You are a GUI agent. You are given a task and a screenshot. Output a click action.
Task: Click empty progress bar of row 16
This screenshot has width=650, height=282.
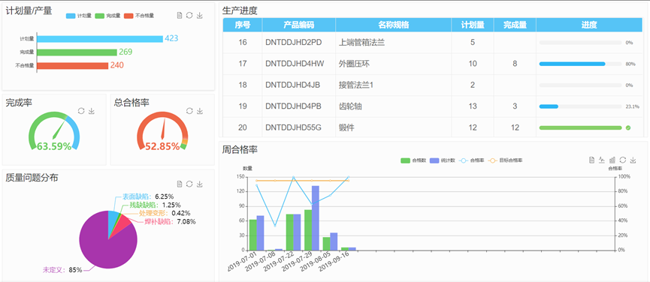click(x=580, y=43)
